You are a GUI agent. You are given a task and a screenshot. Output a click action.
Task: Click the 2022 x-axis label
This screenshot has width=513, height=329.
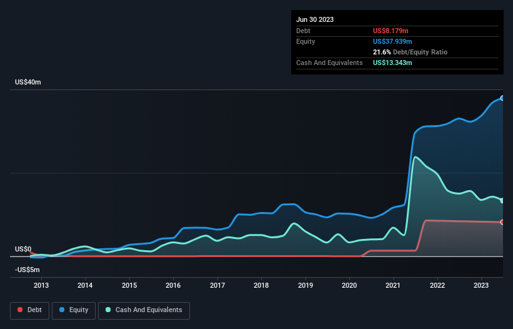click(437, 285)
